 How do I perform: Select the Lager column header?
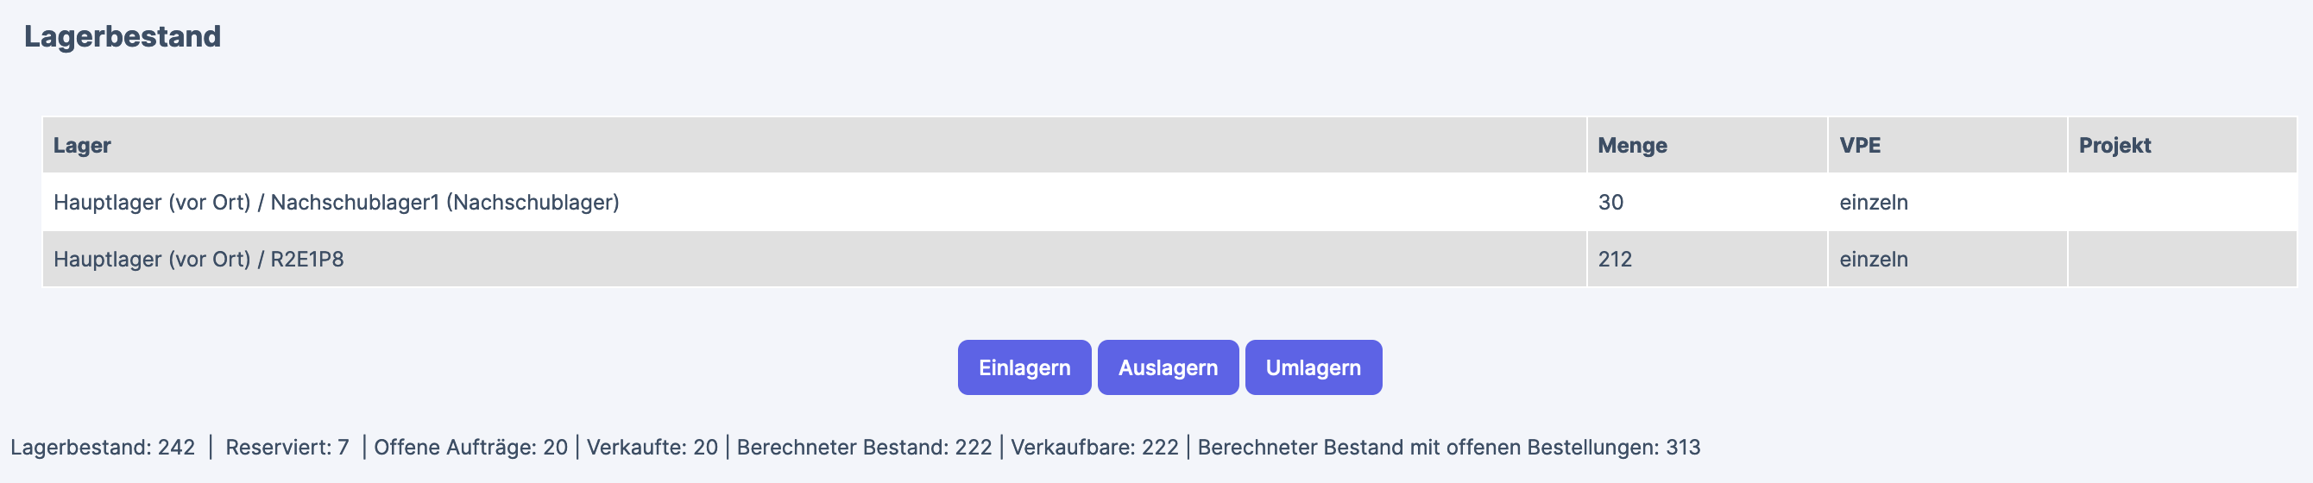click(83, 146)
